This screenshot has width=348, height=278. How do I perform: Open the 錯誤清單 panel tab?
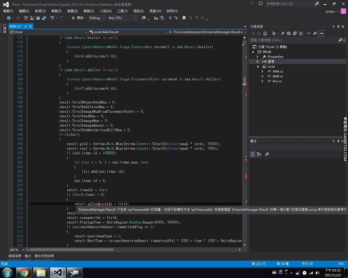(15, 256)
